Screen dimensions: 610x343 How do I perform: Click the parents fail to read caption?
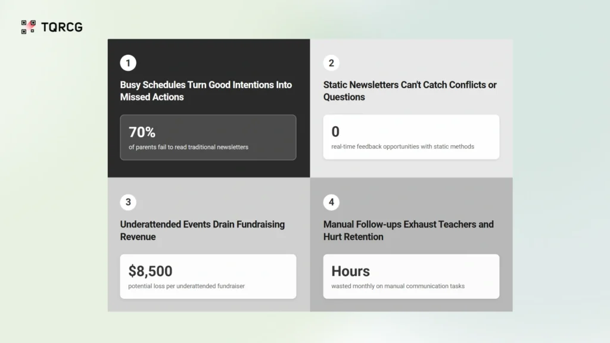(188, 147)
